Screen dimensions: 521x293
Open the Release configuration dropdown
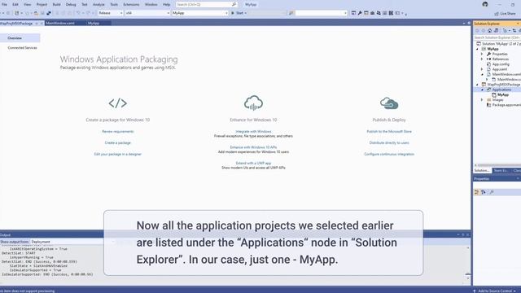111,13
